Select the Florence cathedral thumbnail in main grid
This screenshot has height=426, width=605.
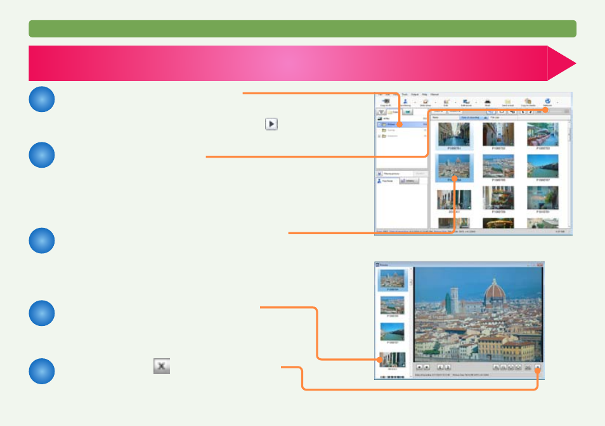click(x=454, y=166)
